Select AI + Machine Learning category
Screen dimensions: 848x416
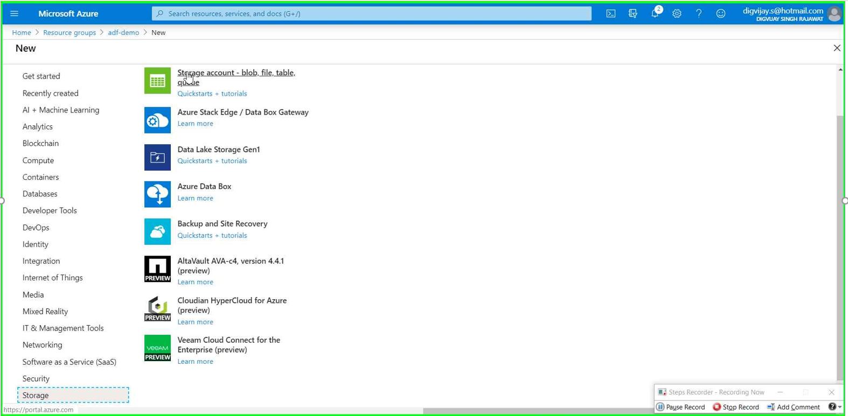(x=61, y=110)
